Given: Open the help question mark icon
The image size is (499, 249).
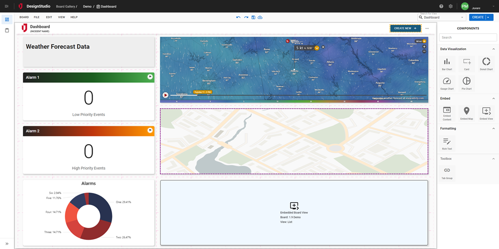Looking at the screenshot, I should pos(441,6).
